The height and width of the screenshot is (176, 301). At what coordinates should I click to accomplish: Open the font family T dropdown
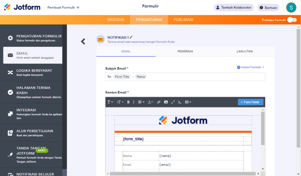(110, 102)
